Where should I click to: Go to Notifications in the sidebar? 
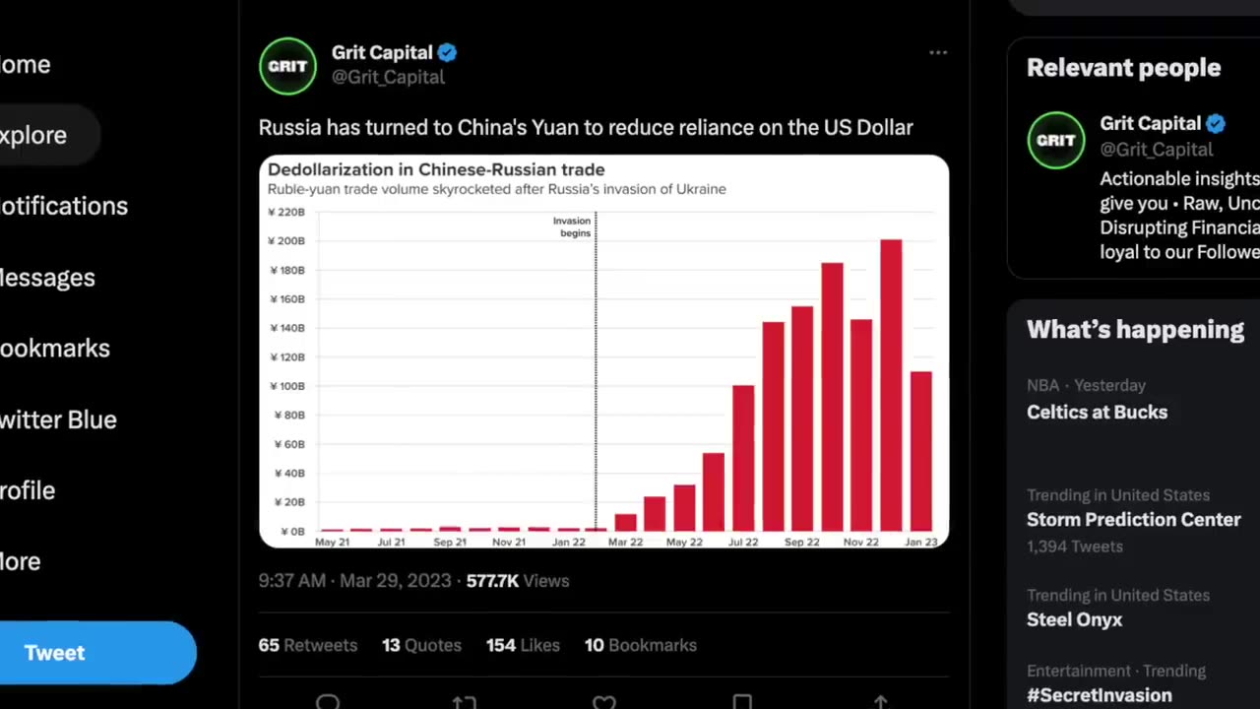(64, 206)
